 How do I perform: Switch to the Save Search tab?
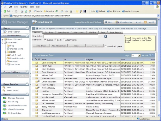pyautogui.click(x=115, y=32)
